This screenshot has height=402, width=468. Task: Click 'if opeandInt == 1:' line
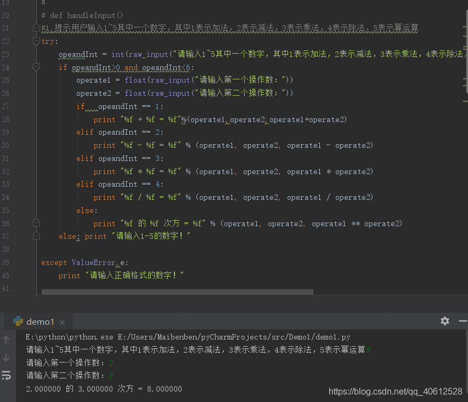point(120,106)
